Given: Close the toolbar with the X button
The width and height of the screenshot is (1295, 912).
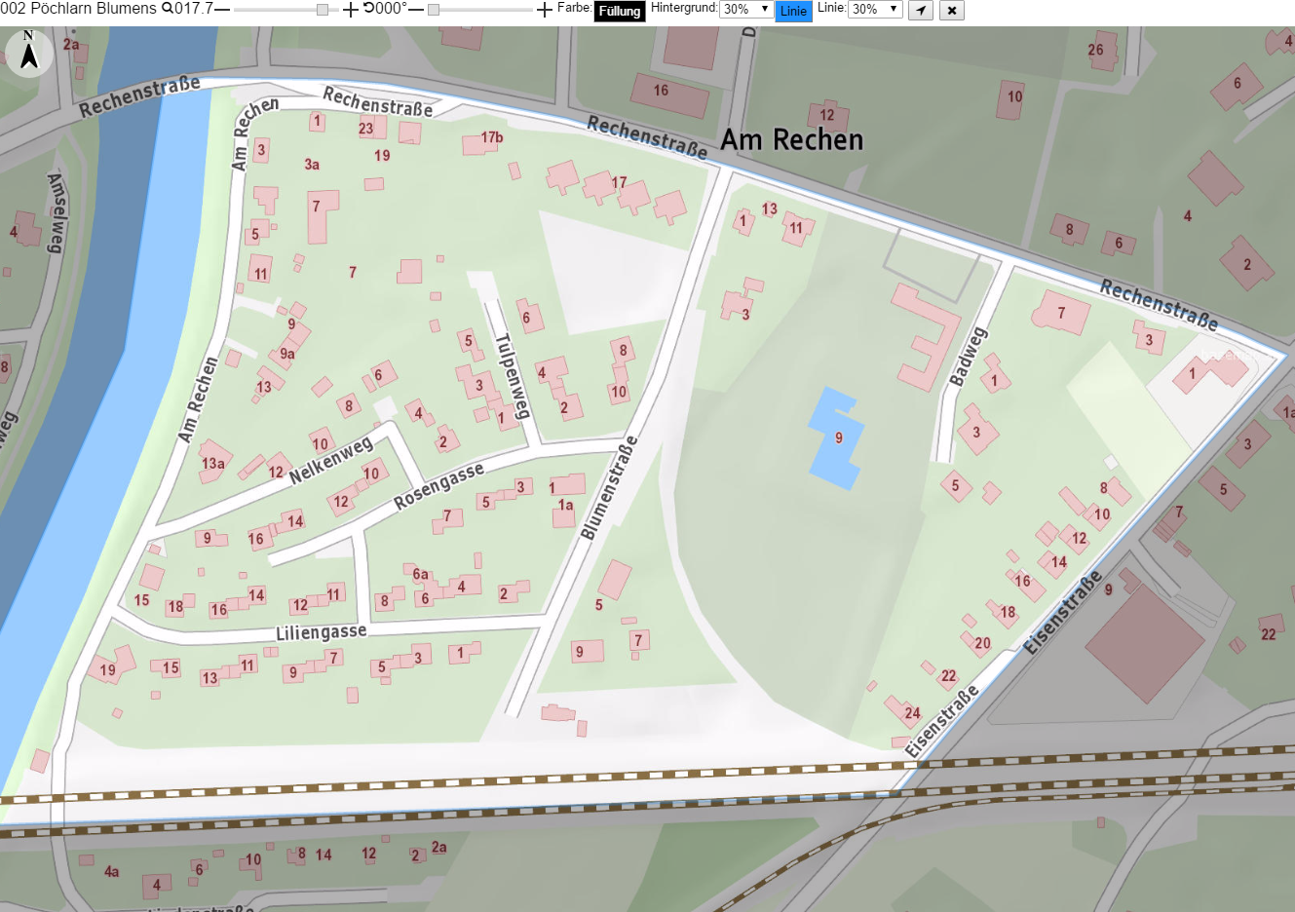Looking at the screenshot, I should (x=952, y=10).
